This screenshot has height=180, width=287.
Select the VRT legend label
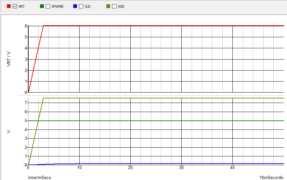click(x=21, y=6)
